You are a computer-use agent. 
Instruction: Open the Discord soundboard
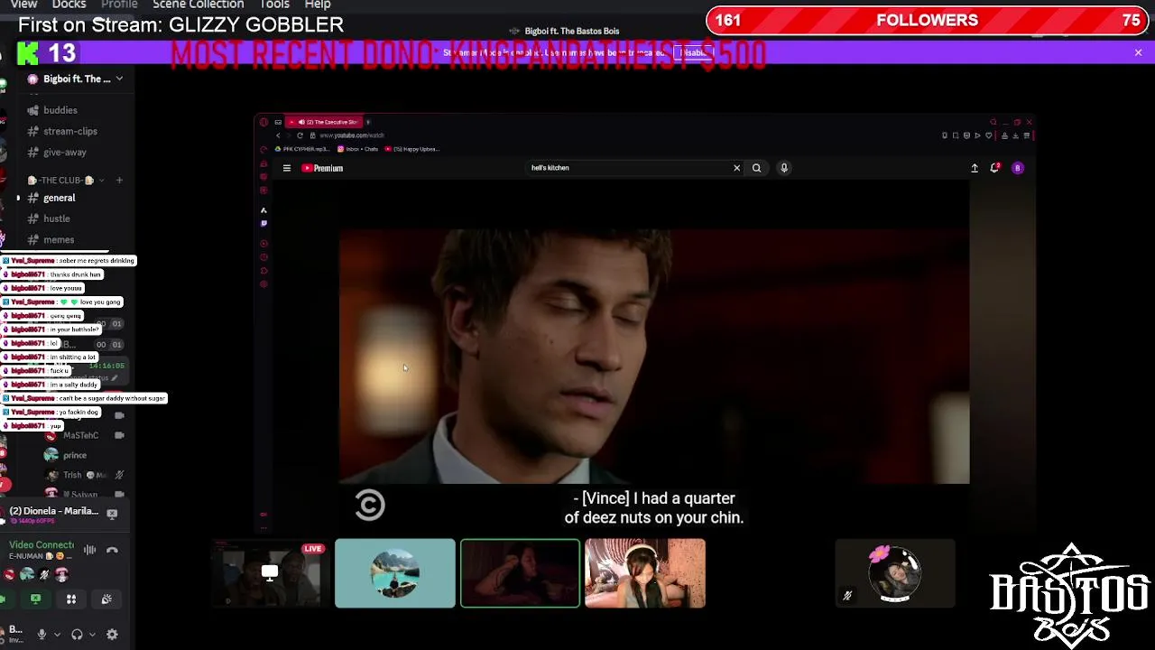tap(106, 599)
